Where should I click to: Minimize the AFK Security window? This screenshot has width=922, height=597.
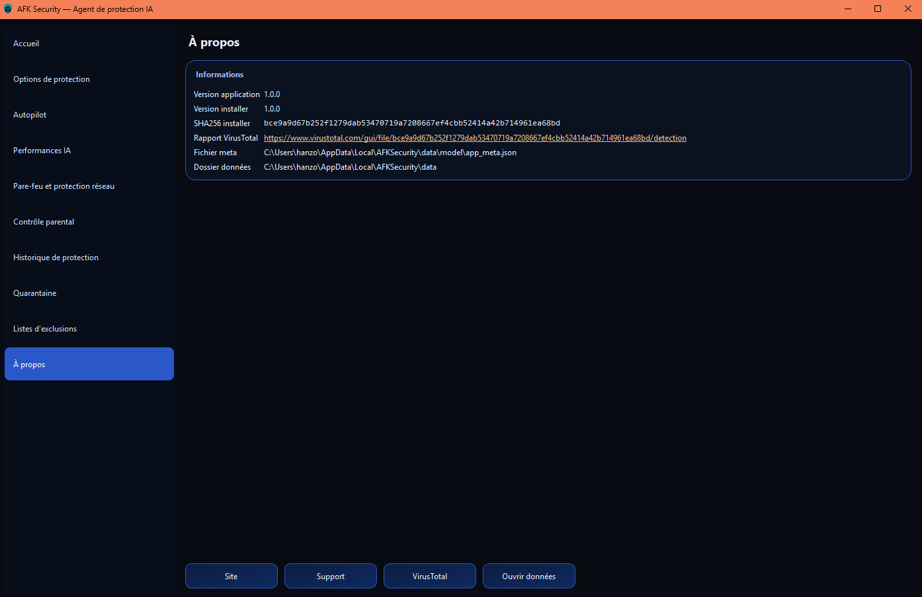848,9
